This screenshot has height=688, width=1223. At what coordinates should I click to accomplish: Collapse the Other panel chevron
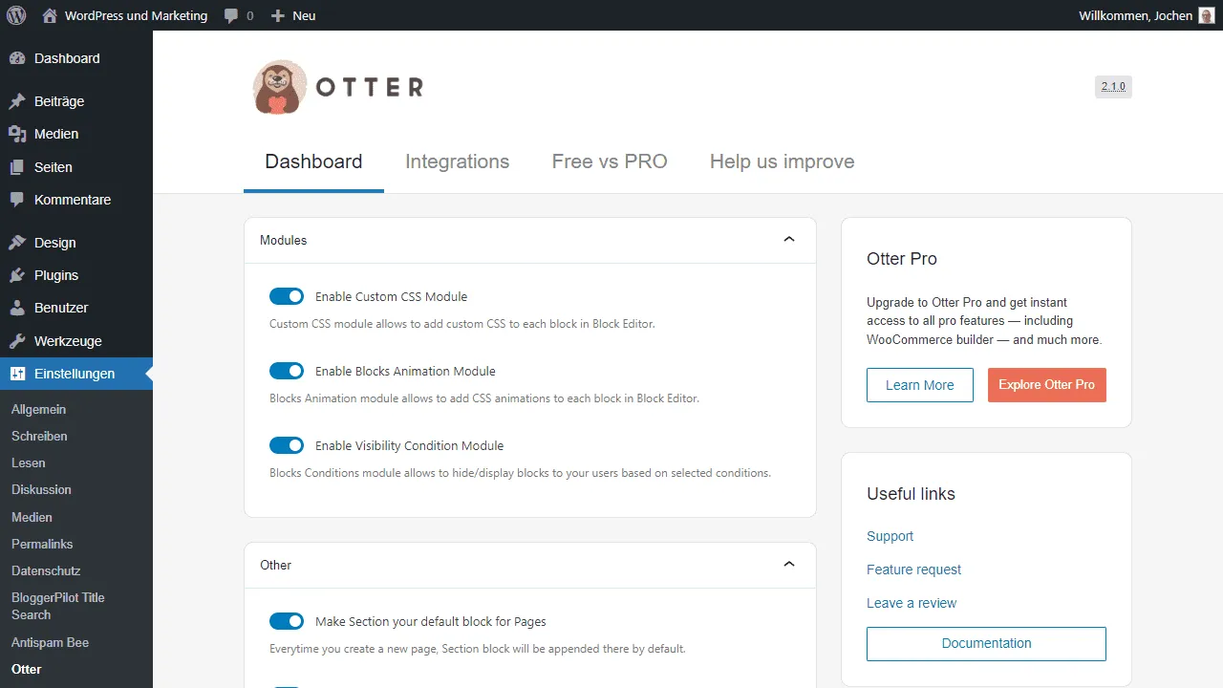(x=789, y=565)
